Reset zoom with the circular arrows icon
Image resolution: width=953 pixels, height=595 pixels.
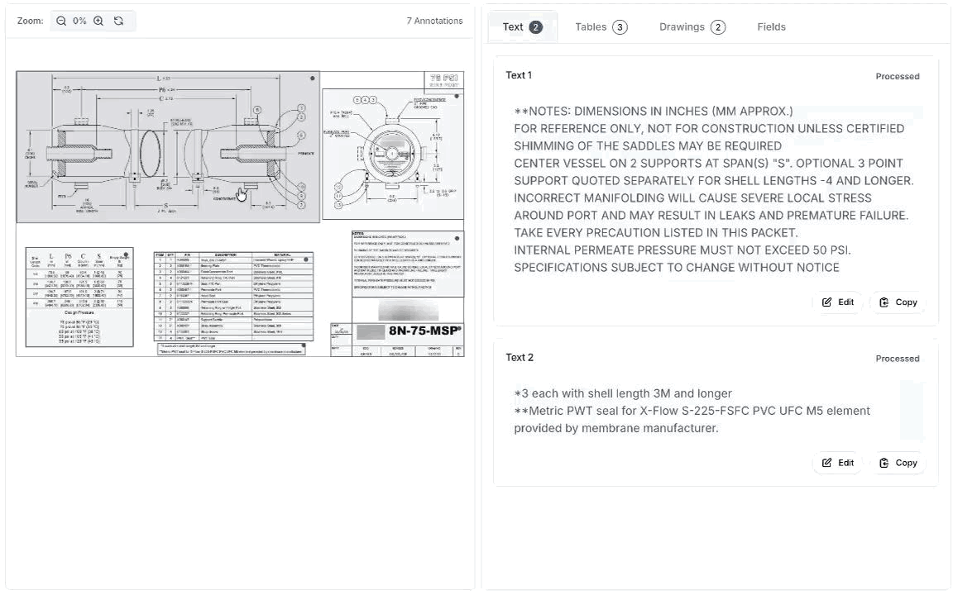click(118, 21)
